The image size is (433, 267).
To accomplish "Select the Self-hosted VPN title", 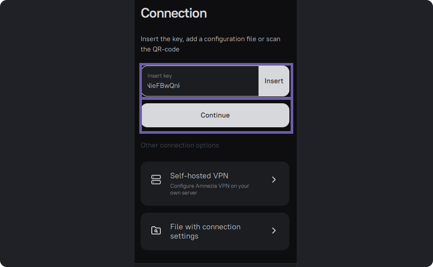I will click(x=199, y=176).
